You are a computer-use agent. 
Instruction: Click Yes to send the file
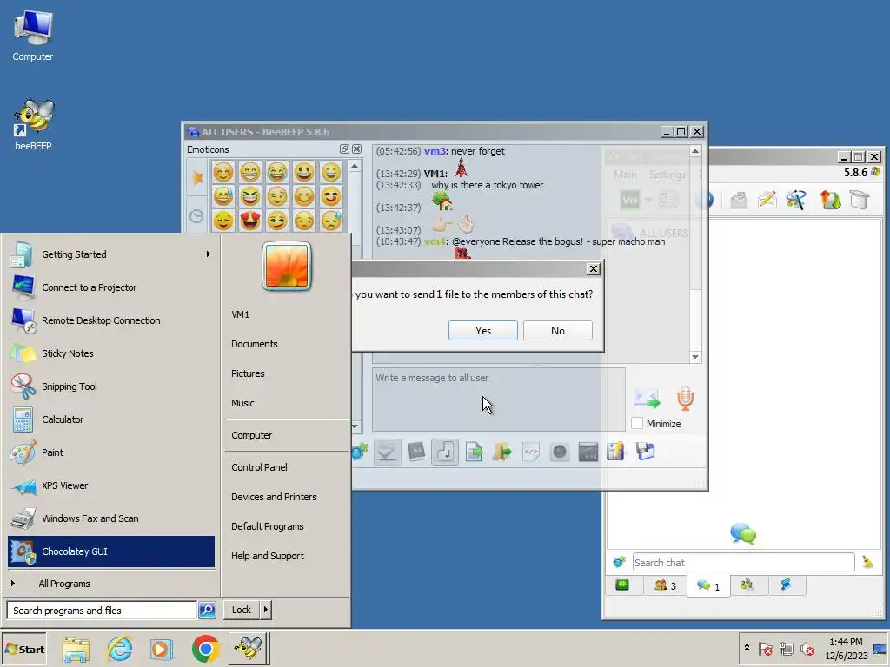coord(483,331)
